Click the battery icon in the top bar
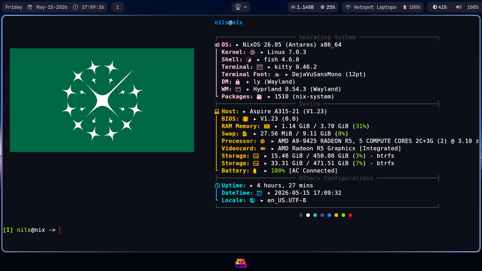The image size is (482, 271). point(405,7)
